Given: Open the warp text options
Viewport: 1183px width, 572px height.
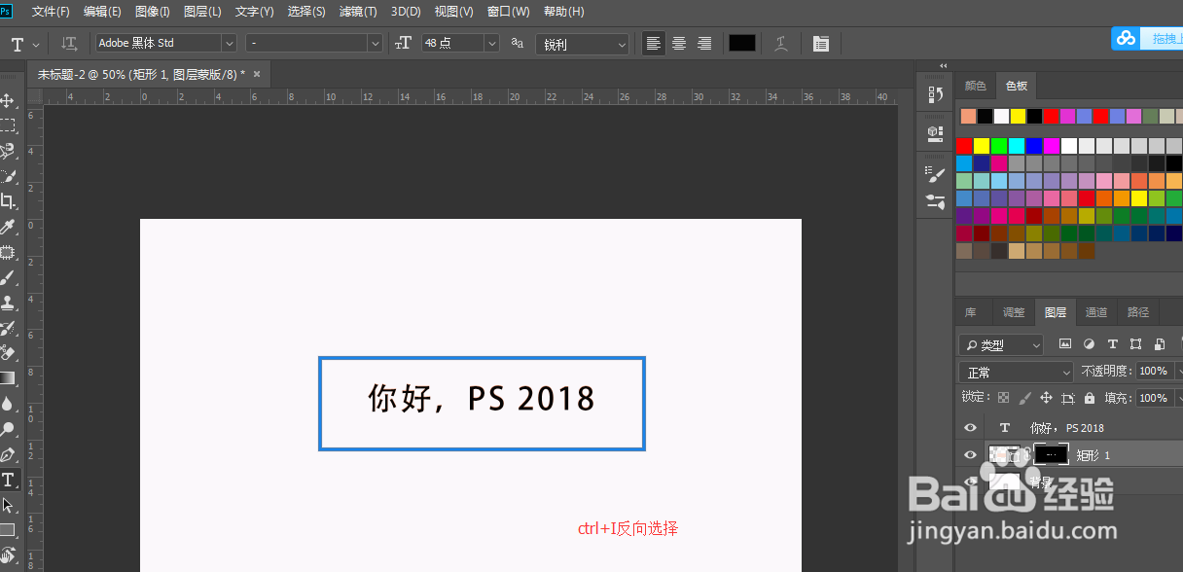Looking at the screenshot, I should [x=779, y=43].
